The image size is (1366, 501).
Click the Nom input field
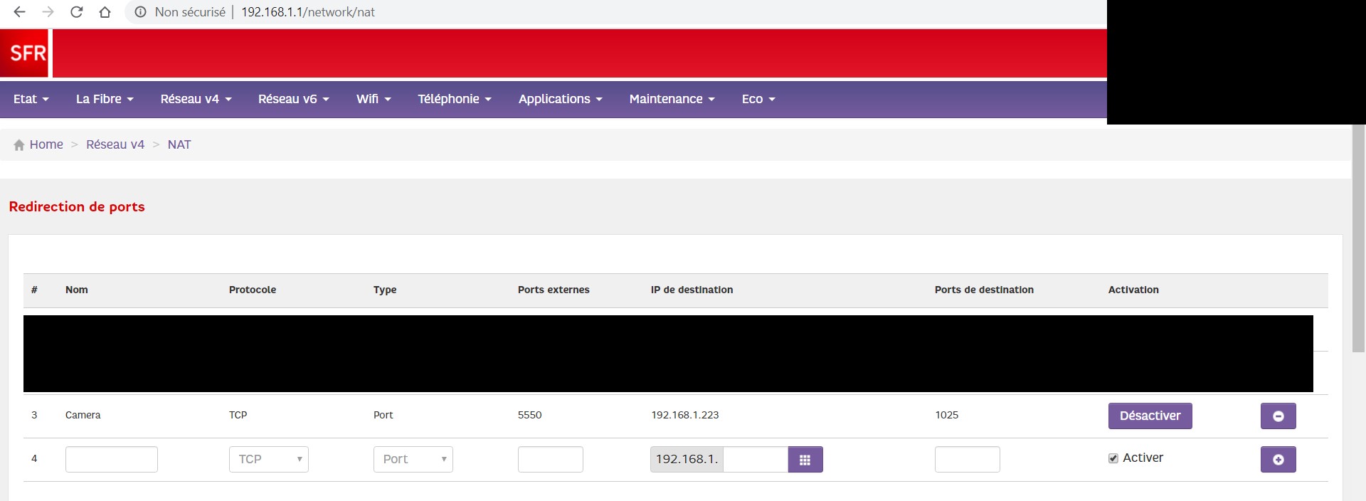click(111, 460)
